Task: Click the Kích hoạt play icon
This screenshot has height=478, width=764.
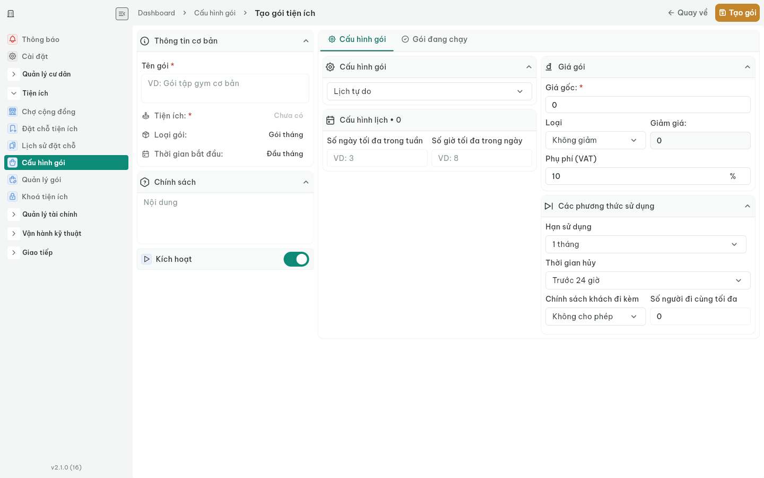Action: [x=147, y=259]
